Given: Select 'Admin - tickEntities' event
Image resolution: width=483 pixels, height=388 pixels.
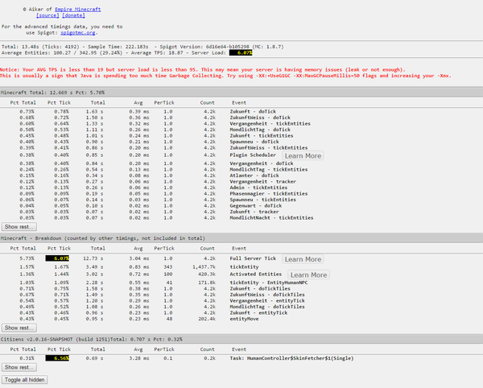Looking at the screenshot, I should [x=258, y=188].
